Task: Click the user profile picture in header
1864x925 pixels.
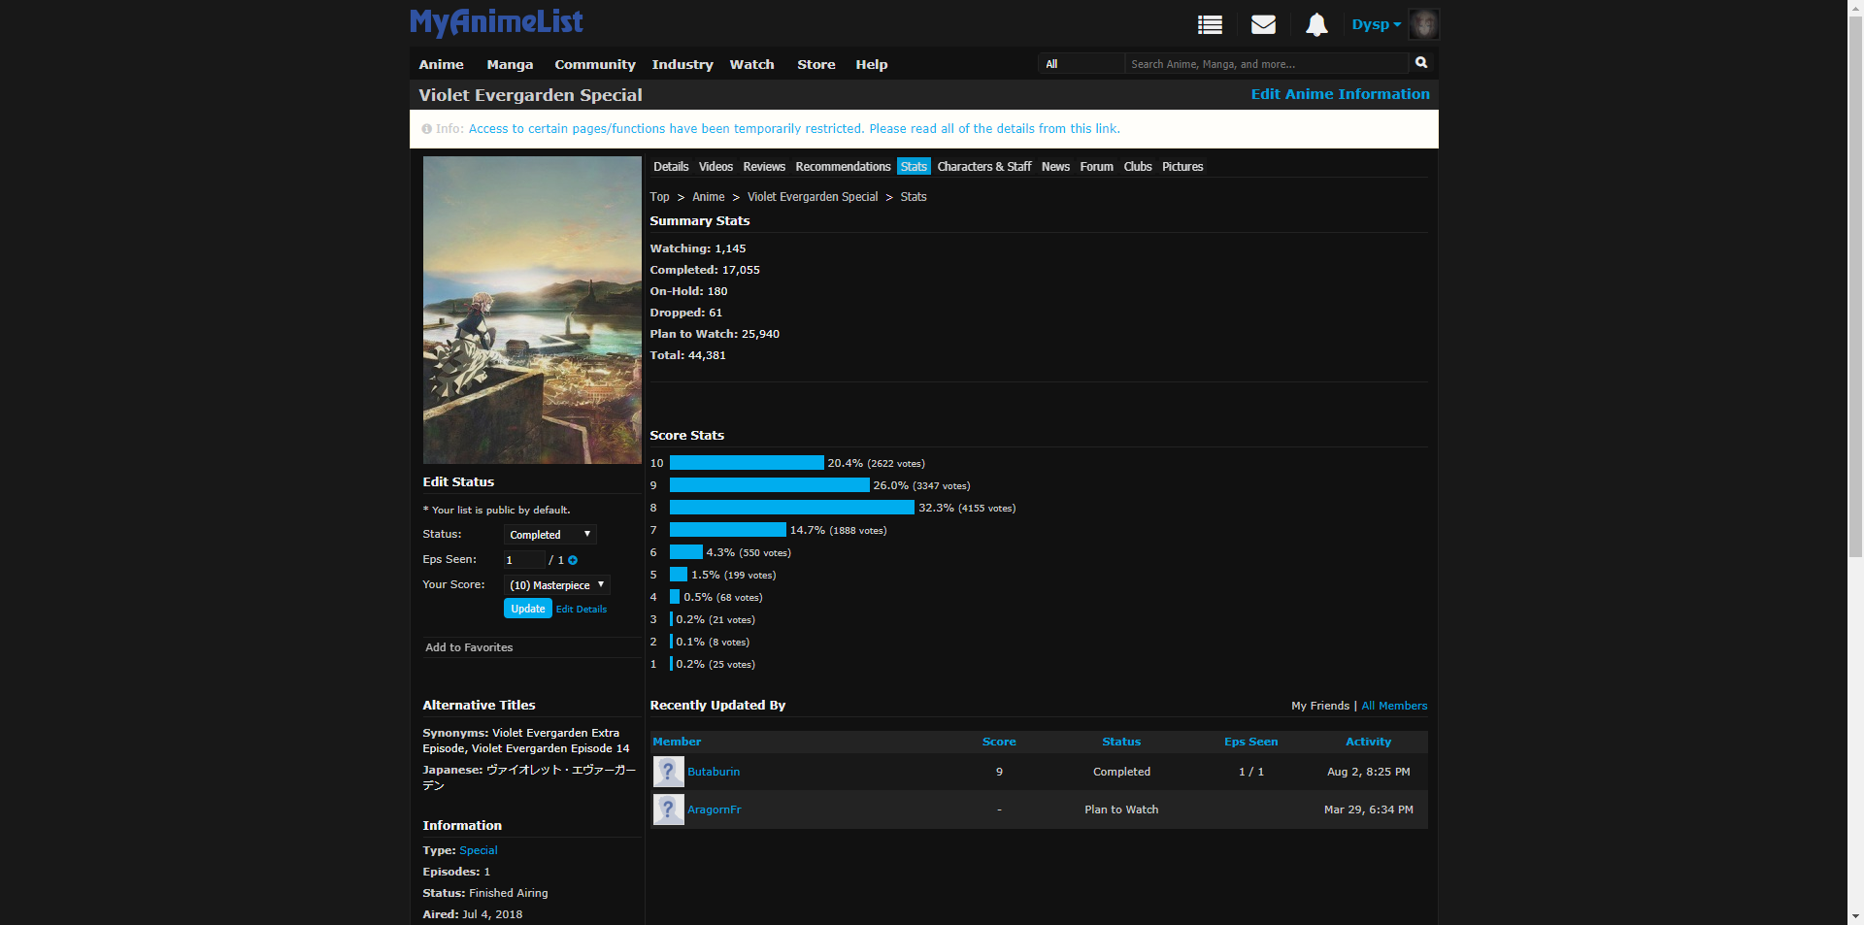Action: click(1423, 24)
